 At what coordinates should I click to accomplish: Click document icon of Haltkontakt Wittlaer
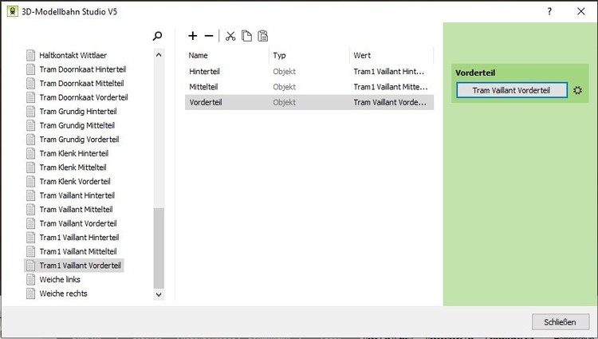[x=31, y=55]
